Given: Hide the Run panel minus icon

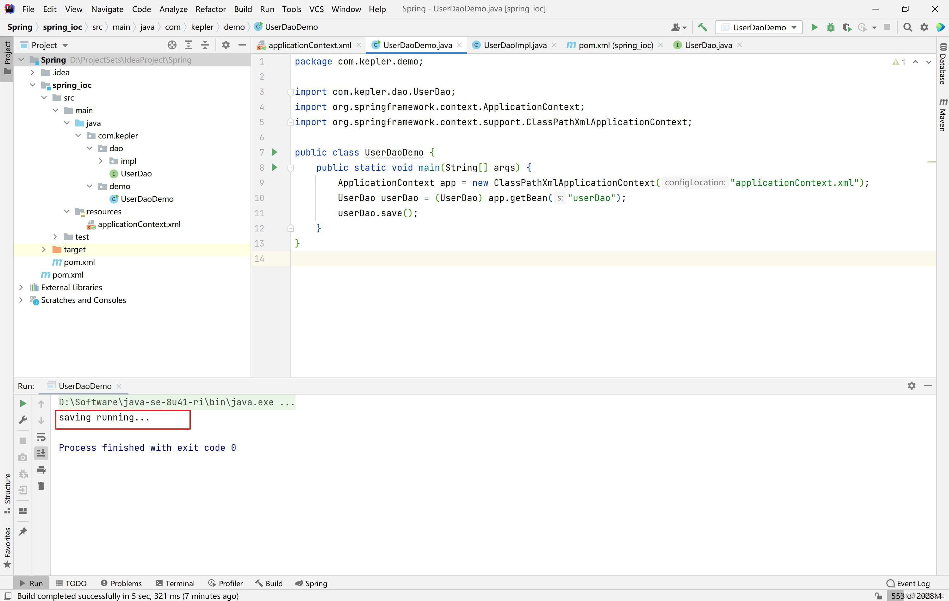Looking at the screenshot, I should click(x=928, y=386).
